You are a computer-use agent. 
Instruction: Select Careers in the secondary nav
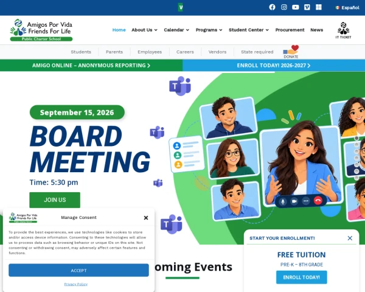185,52
